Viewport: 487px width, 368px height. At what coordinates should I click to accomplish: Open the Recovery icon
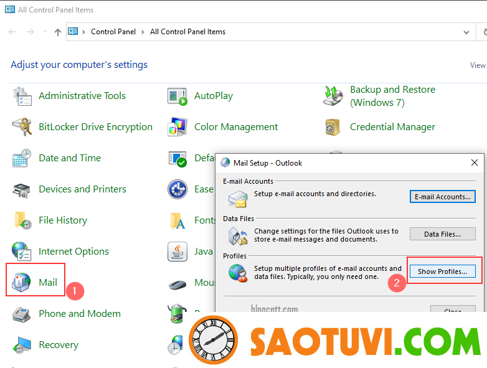click(22, 346)
